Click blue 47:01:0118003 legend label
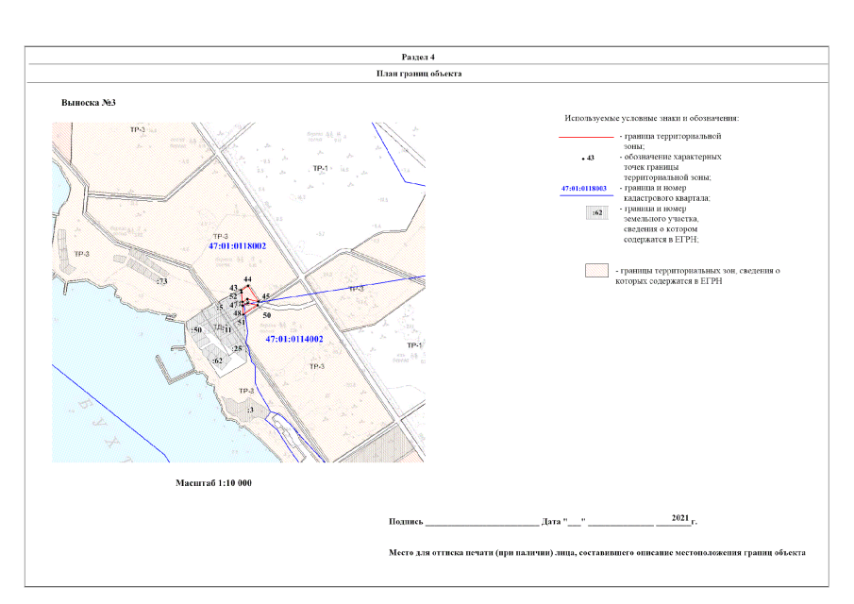 coord(584,189)
